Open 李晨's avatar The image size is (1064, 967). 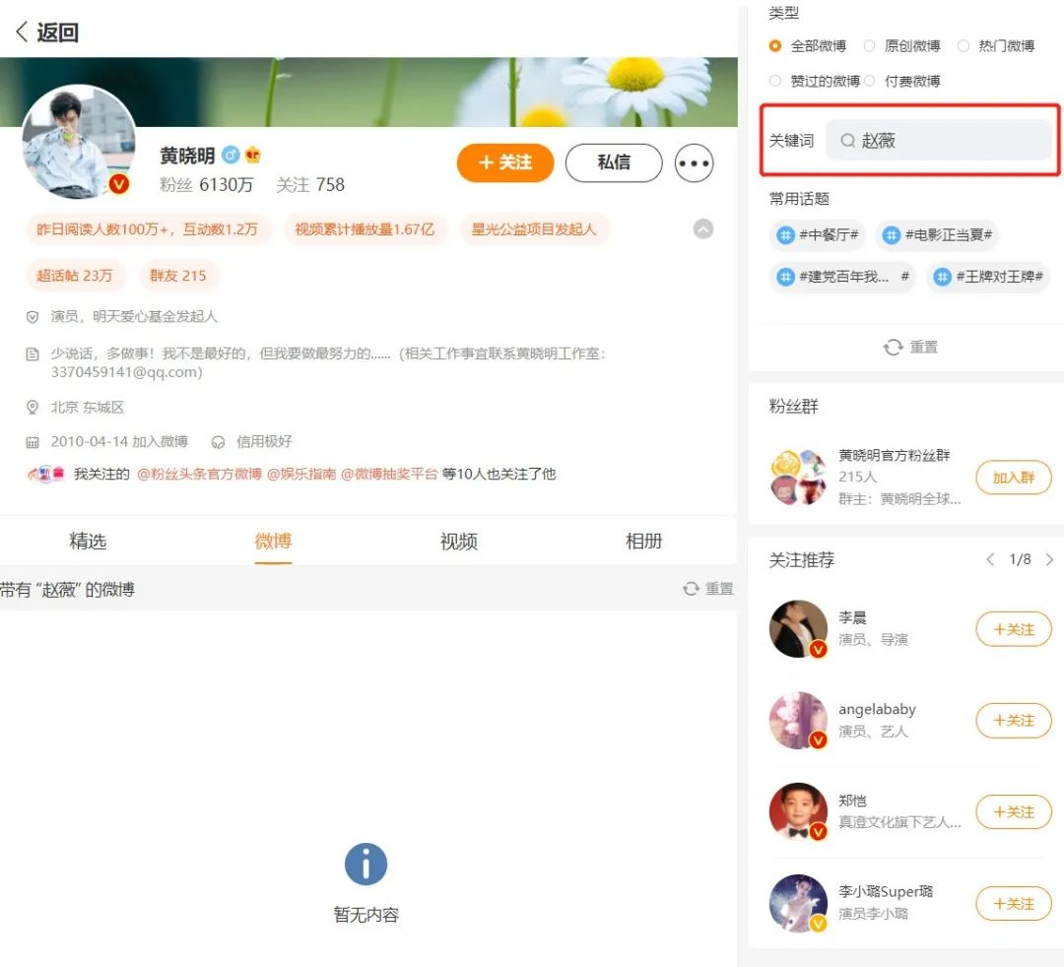798,628
